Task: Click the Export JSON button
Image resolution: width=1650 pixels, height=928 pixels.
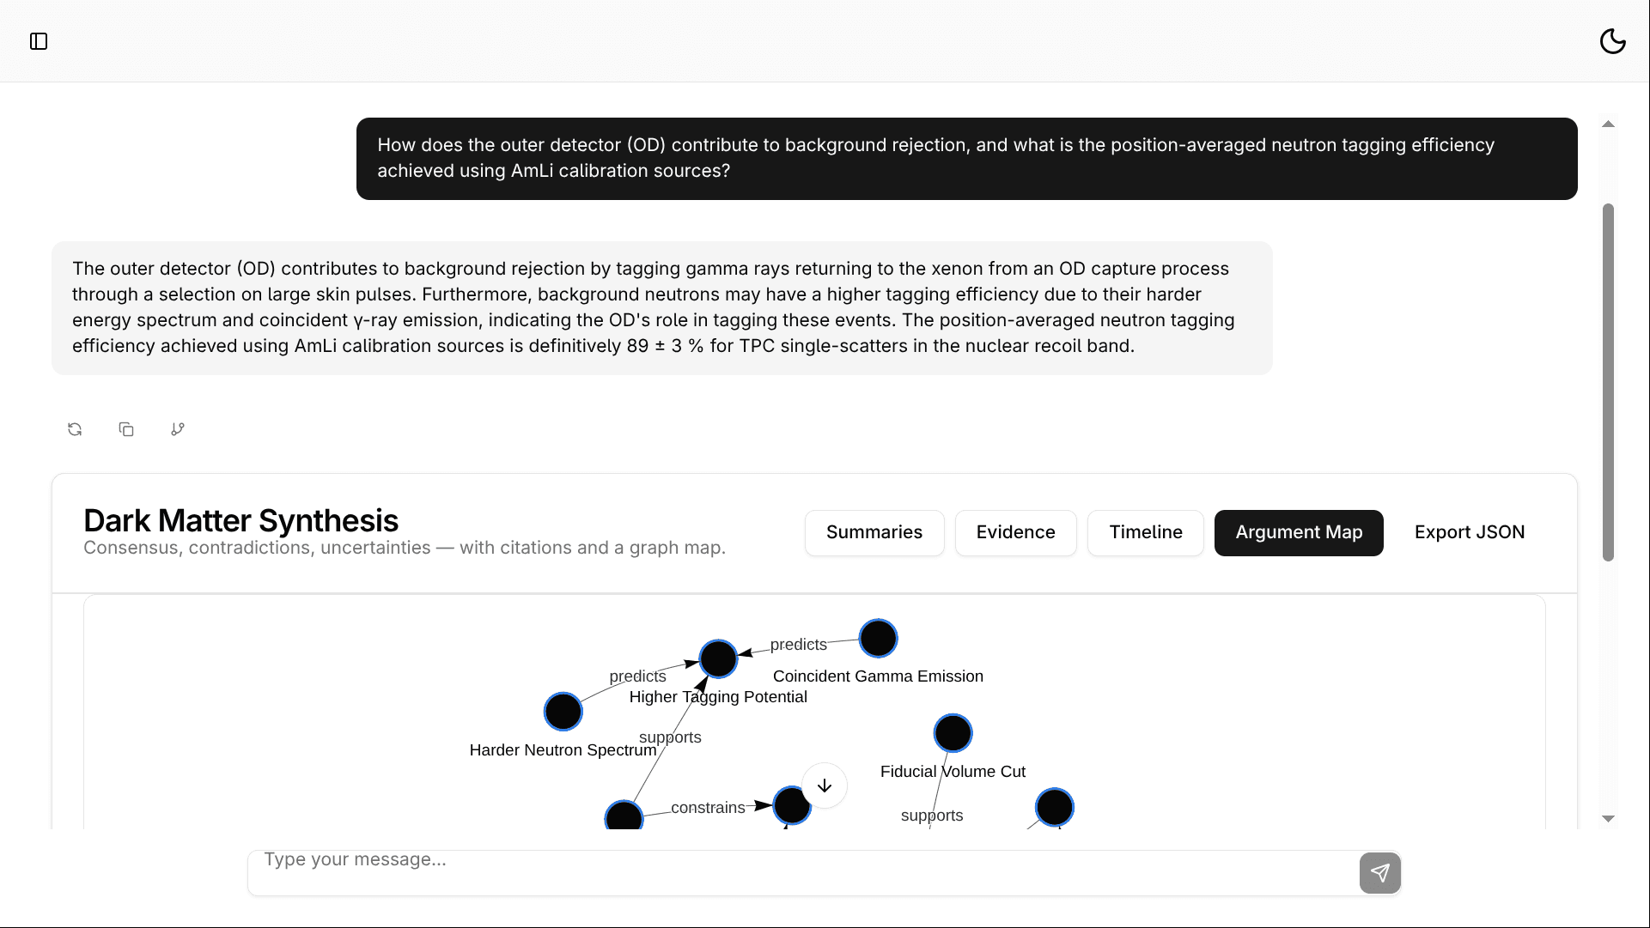Action: coord(1469,532)
